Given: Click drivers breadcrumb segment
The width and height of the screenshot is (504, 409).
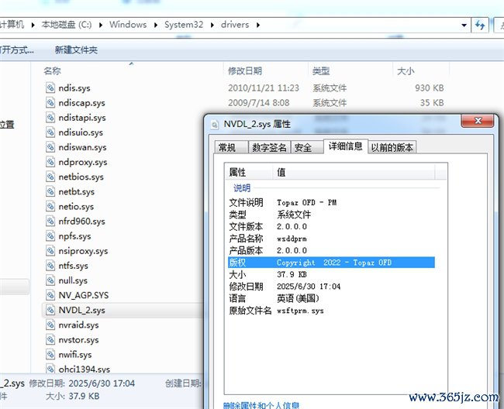Looking at the screenshot, I should tap(235, 25).
